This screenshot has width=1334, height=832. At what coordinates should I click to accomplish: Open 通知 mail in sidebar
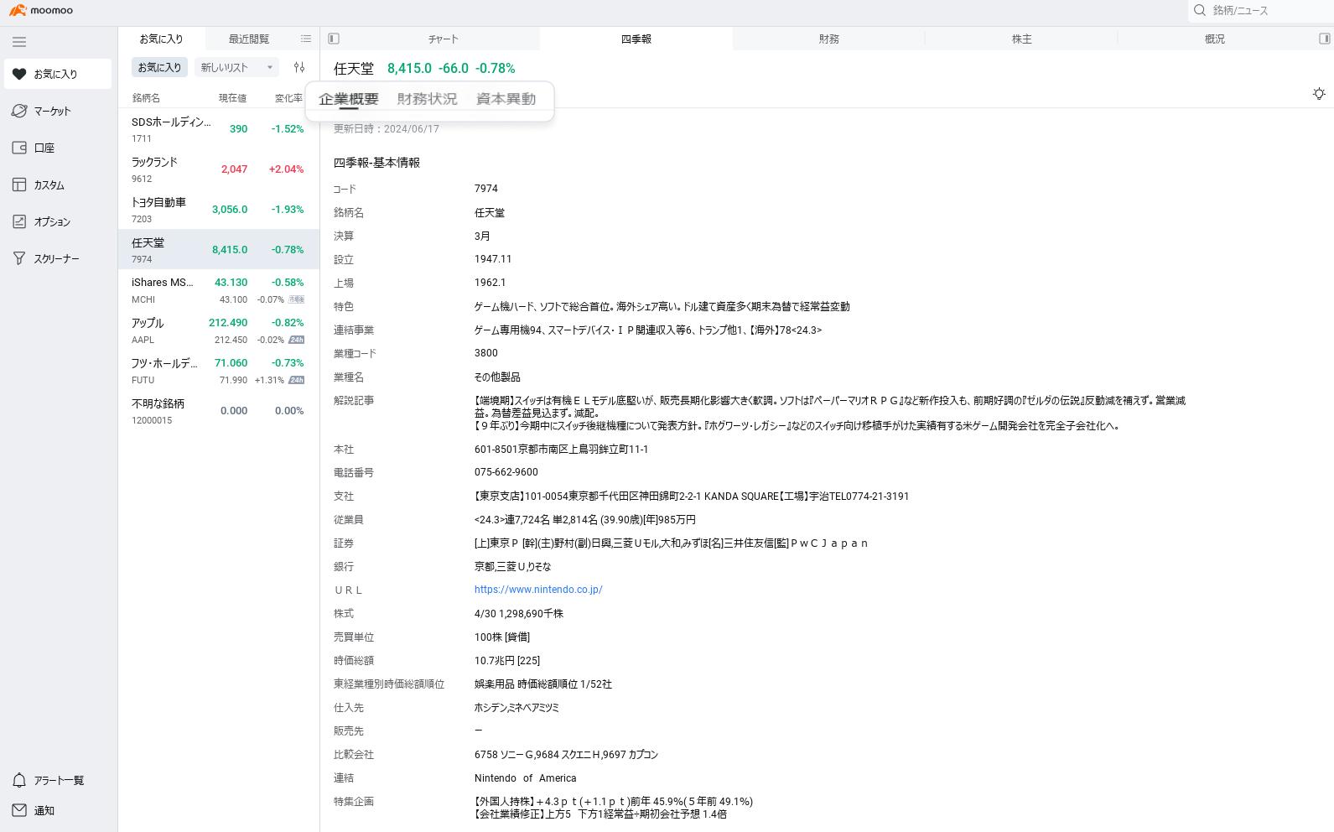[x=57, y=810]
